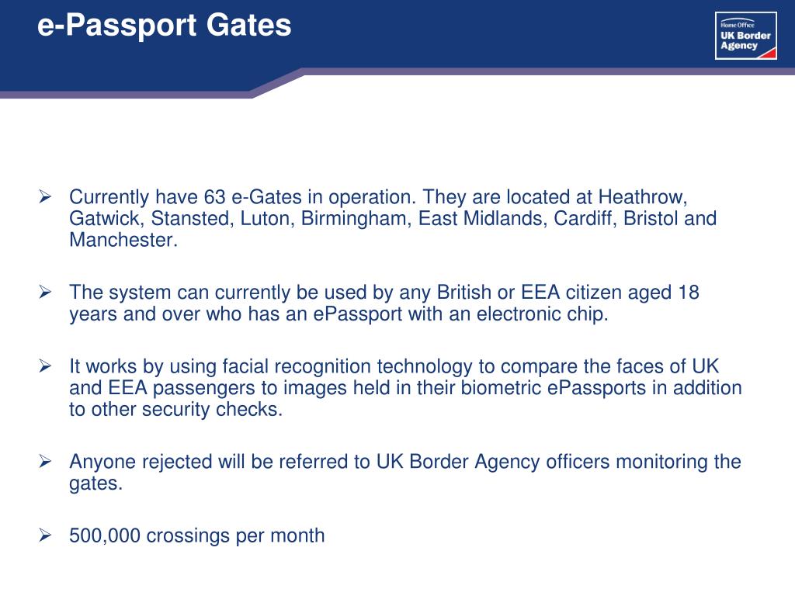Click the e-Passport Gates slide title

coord(165,25)
